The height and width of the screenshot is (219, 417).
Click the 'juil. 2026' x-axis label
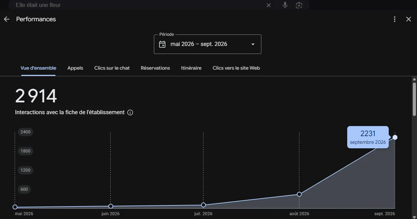203,214
